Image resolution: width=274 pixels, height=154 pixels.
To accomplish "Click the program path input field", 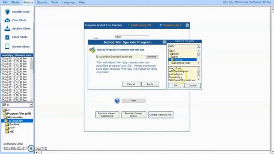I will coord(120,57).
